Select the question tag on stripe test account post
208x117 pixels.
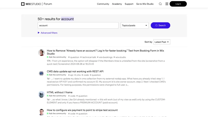[x=82, y=114]
